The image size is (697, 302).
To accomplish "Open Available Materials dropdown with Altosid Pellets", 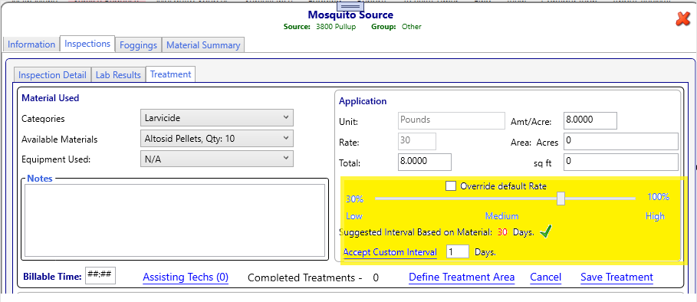I will (x=217, y=139).
